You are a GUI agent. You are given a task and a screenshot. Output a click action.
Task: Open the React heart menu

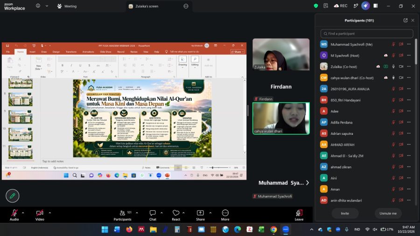(x=176, y=215)
